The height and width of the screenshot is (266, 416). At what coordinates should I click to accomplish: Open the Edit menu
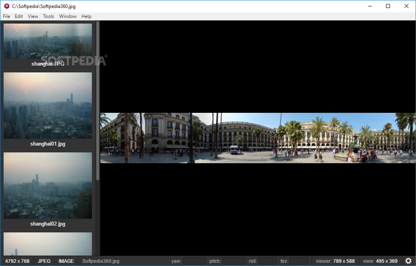click(19, 16)
